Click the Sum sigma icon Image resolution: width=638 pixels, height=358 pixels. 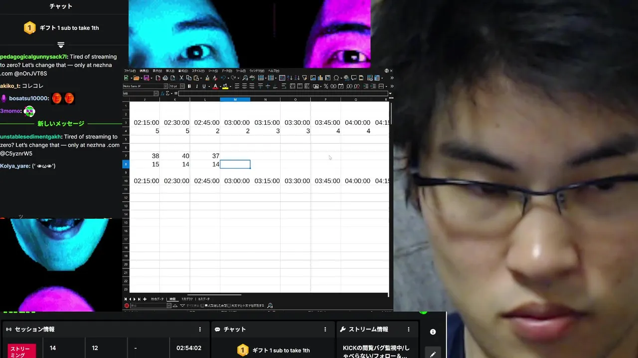[167, 93]
